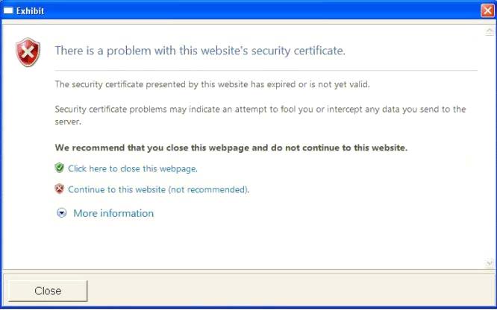
Task: Click the green shield checkmark icon
Action: [59, 168]
